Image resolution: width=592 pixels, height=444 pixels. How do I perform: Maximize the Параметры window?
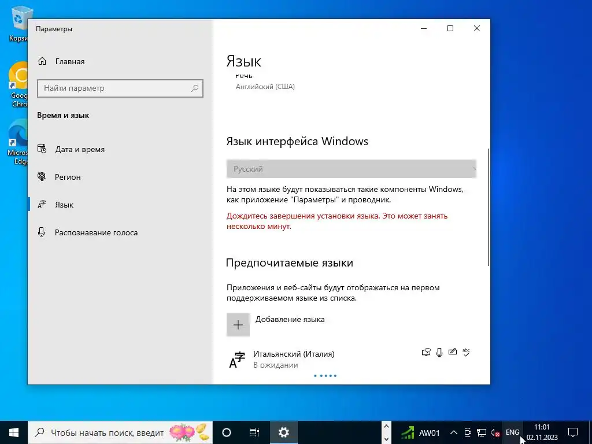click(x=450, y=29)
